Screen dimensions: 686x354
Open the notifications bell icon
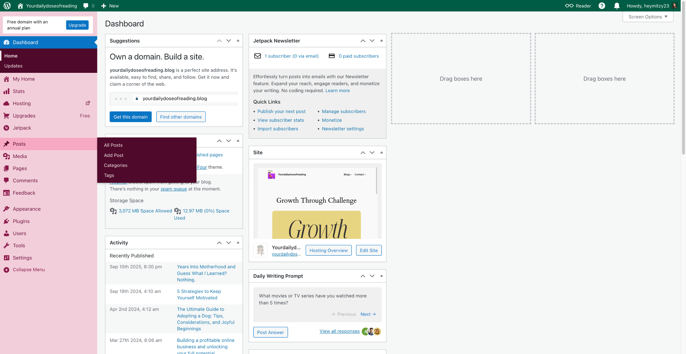[x=617, y=6]
